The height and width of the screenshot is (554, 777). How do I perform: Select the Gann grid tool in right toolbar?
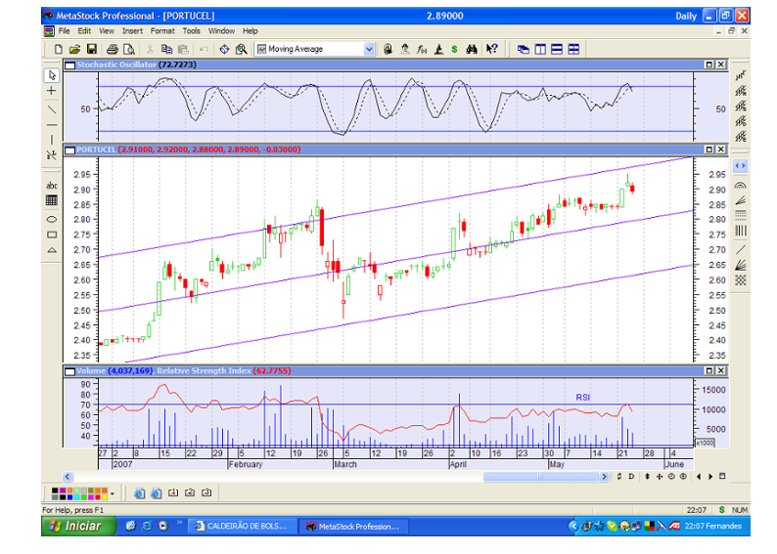coord(741,280)
